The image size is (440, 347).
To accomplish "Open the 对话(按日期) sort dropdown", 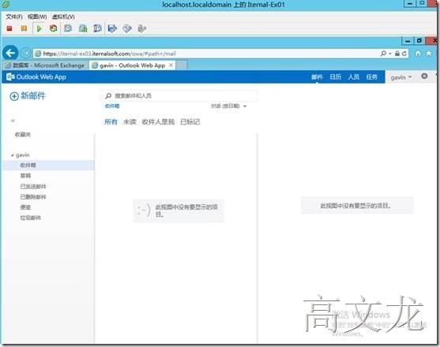I will (x=228, y=106).
